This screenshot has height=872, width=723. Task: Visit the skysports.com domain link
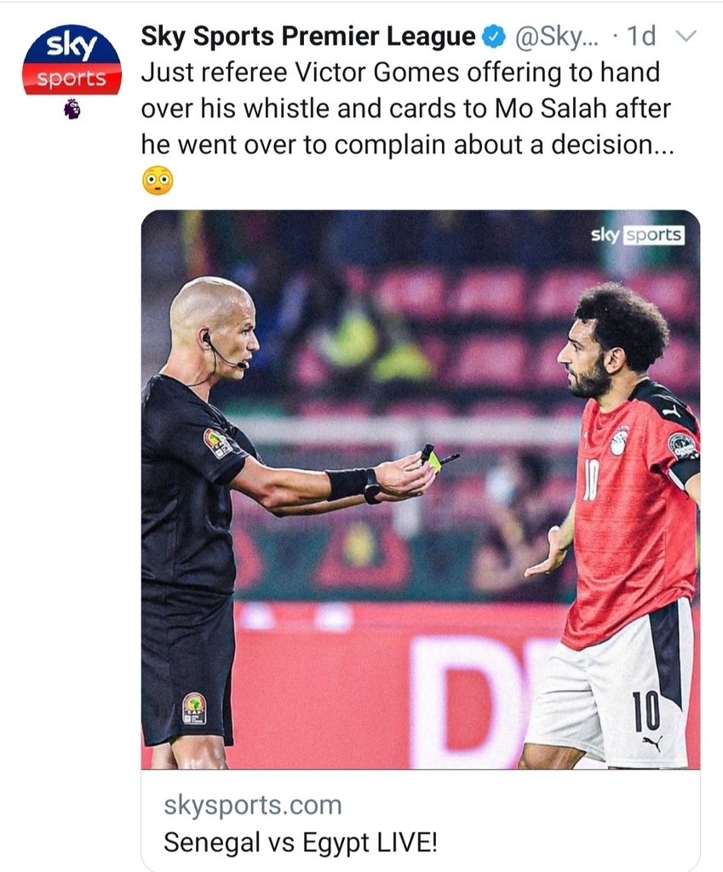point(252,805)
